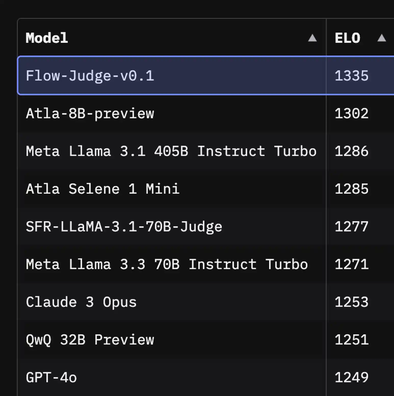
Task: Click the 1302 ELO score cell
Action: (351, 113)
